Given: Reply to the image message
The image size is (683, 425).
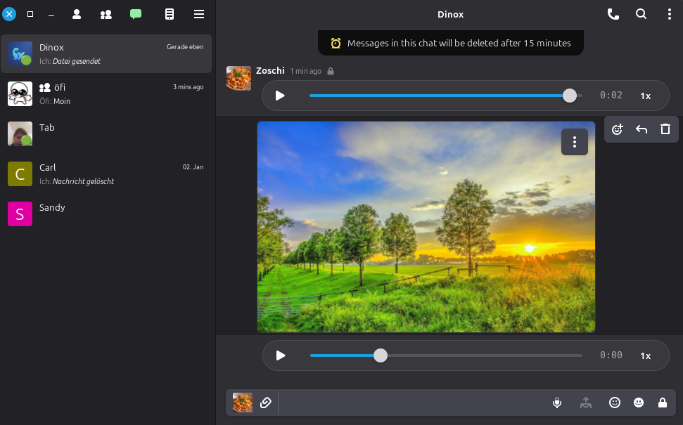Looking at the screenshot, I should click(x=641, y=129).
